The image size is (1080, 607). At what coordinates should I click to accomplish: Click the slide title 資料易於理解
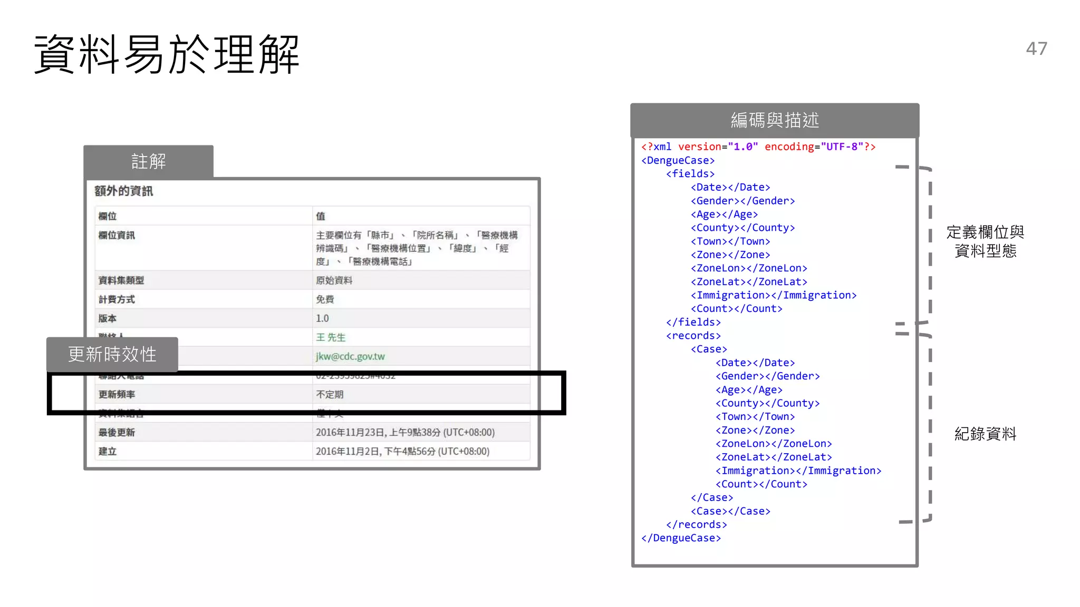[167, 55]
